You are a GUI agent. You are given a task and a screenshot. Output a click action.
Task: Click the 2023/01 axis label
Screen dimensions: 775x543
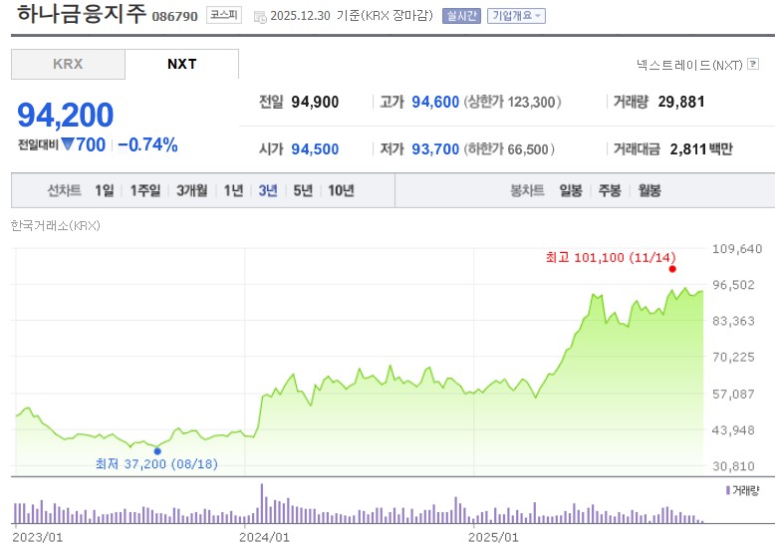(x=38, y=537)
